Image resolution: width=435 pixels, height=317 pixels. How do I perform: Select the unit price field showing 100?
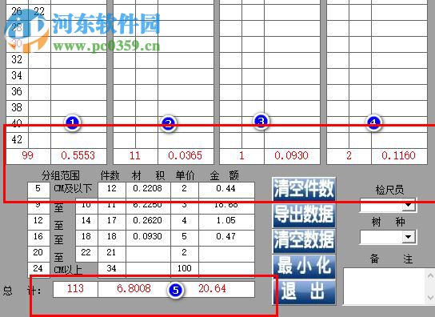[185, 269]
